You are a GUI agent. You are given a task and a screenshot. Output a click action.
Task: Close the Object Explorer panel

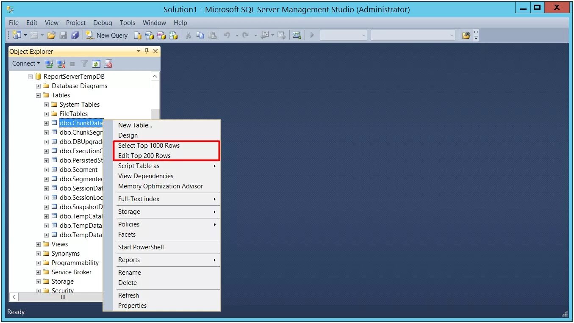155,51
